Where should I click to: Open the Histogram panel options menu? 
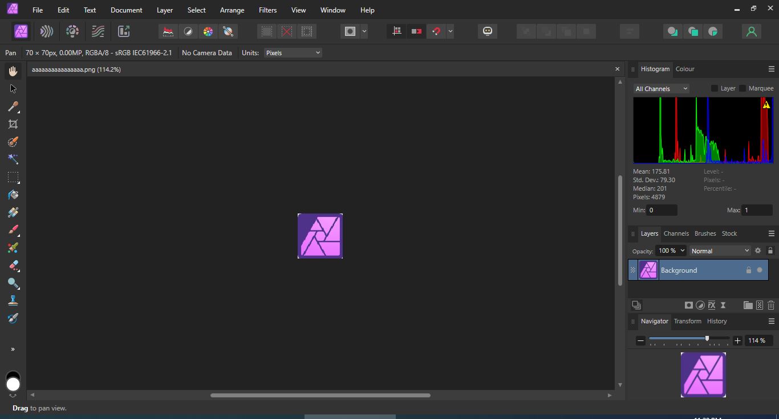(x=772, y=69)
